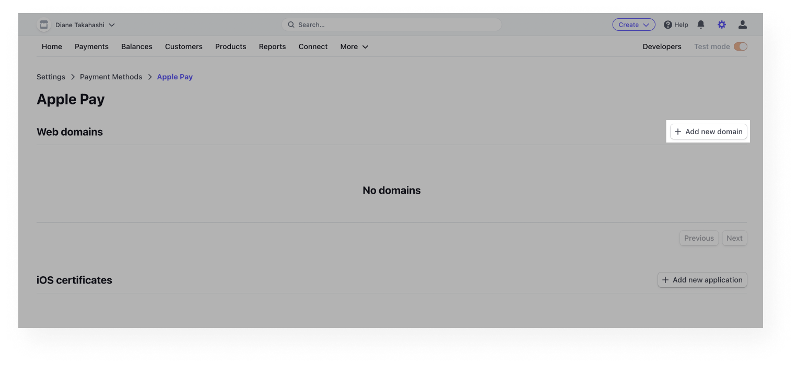Enable live mode using the Test mode switch
Screen dimensions: 797x367
point(741,46)
